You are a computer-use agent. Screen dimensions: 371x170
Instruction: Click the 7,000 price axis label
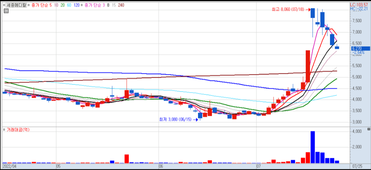(x=357, y=32)
